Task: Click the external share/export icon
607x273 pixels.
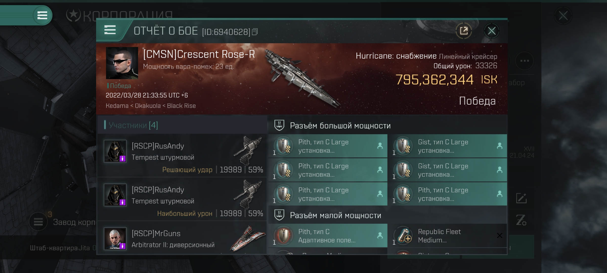Action: tap(464, 31)
